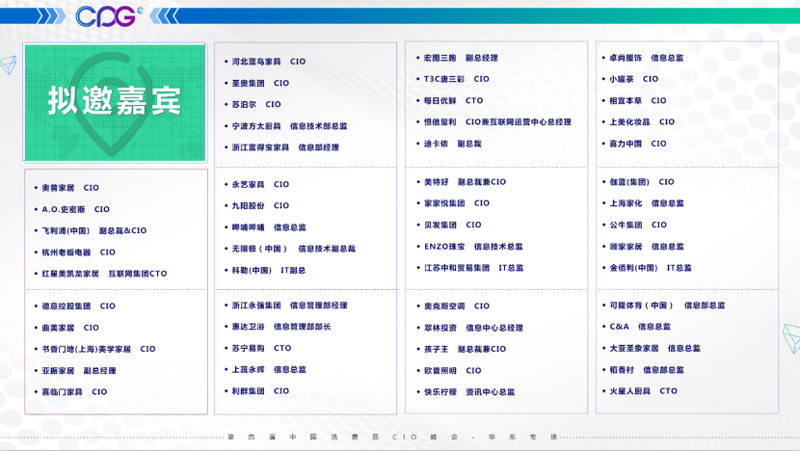Select the 九阳股份 CIO entry
Image resolution: width=800 pixels, height=451 pixels.
260,205
